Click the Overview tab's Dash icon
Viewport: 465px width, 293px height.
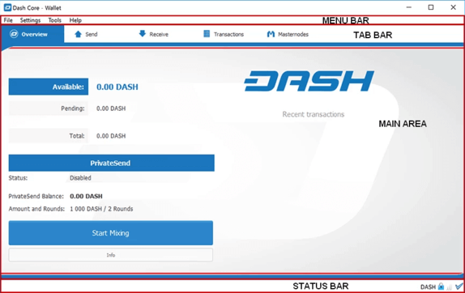pos(14,34)
